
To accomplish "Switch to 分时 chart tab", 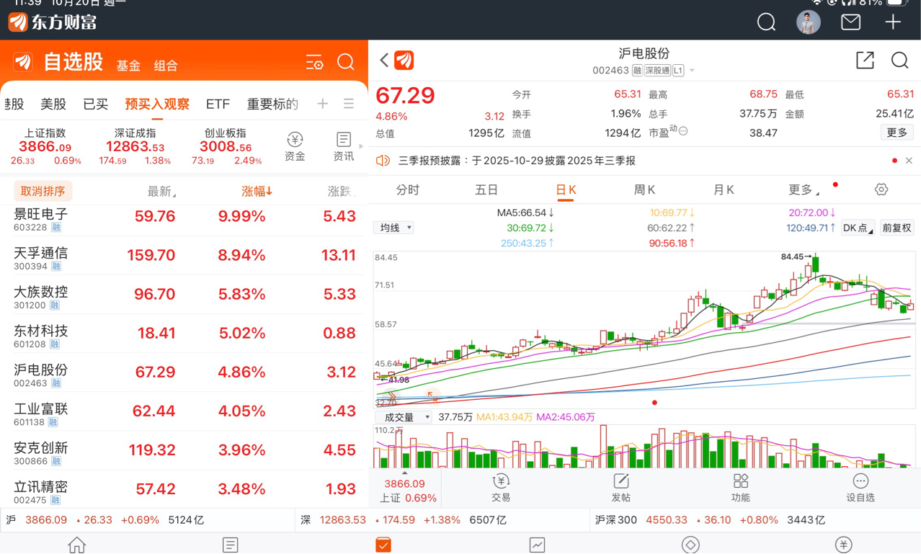I will 408,189.
